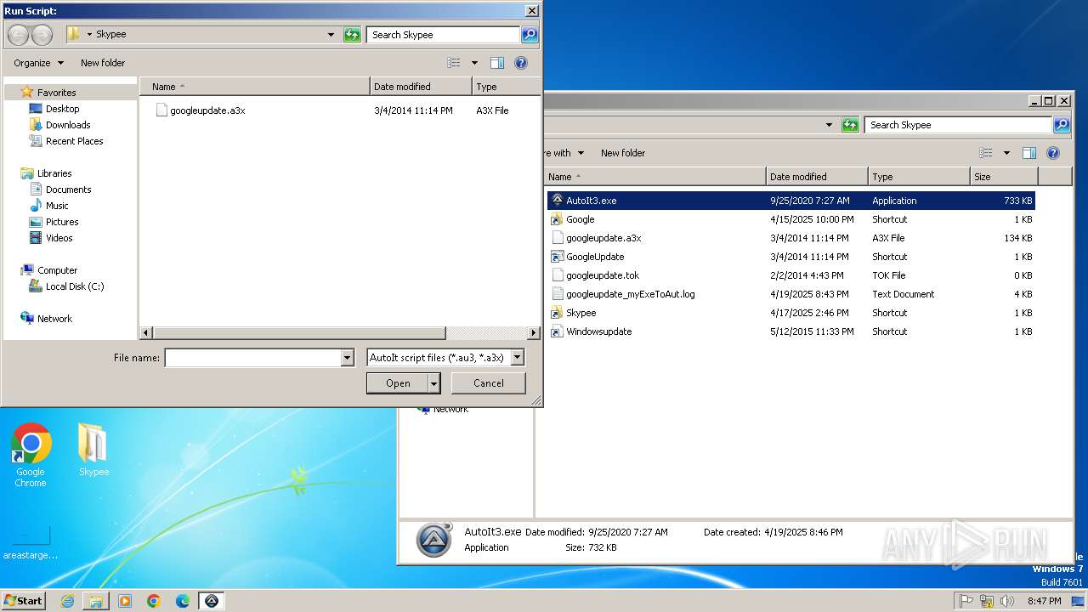Click the volume icon in system tray
The image size is (1088, 612).
(1006, 601)
